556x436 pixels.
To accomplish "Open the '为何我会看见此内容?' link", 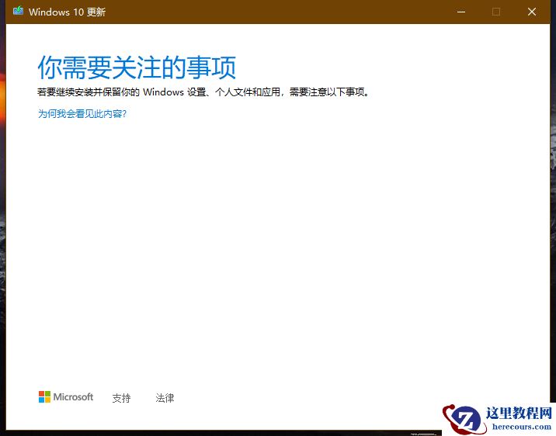I will (x=82, y=114).
